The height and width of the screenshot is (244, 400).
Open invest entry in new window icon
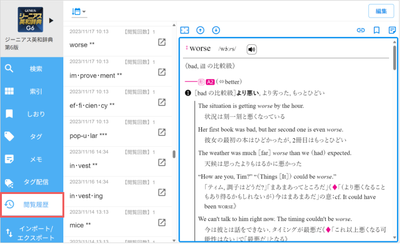click(x=162, y=162)
